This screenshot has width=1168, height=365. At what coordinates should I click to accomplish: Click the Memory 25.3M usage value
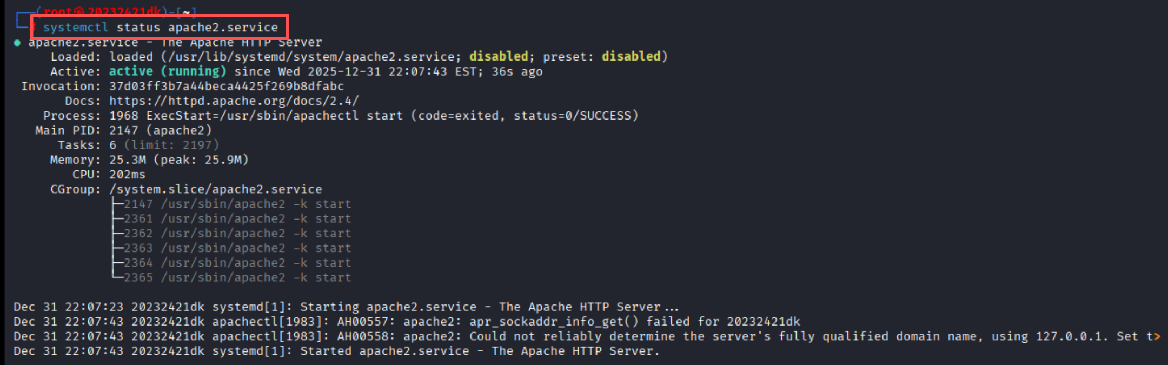(x=128, y=160)
